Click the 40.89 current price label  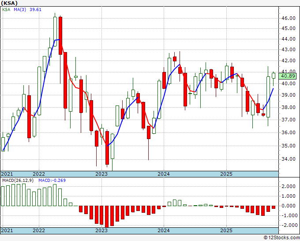[x=288, y=76]
